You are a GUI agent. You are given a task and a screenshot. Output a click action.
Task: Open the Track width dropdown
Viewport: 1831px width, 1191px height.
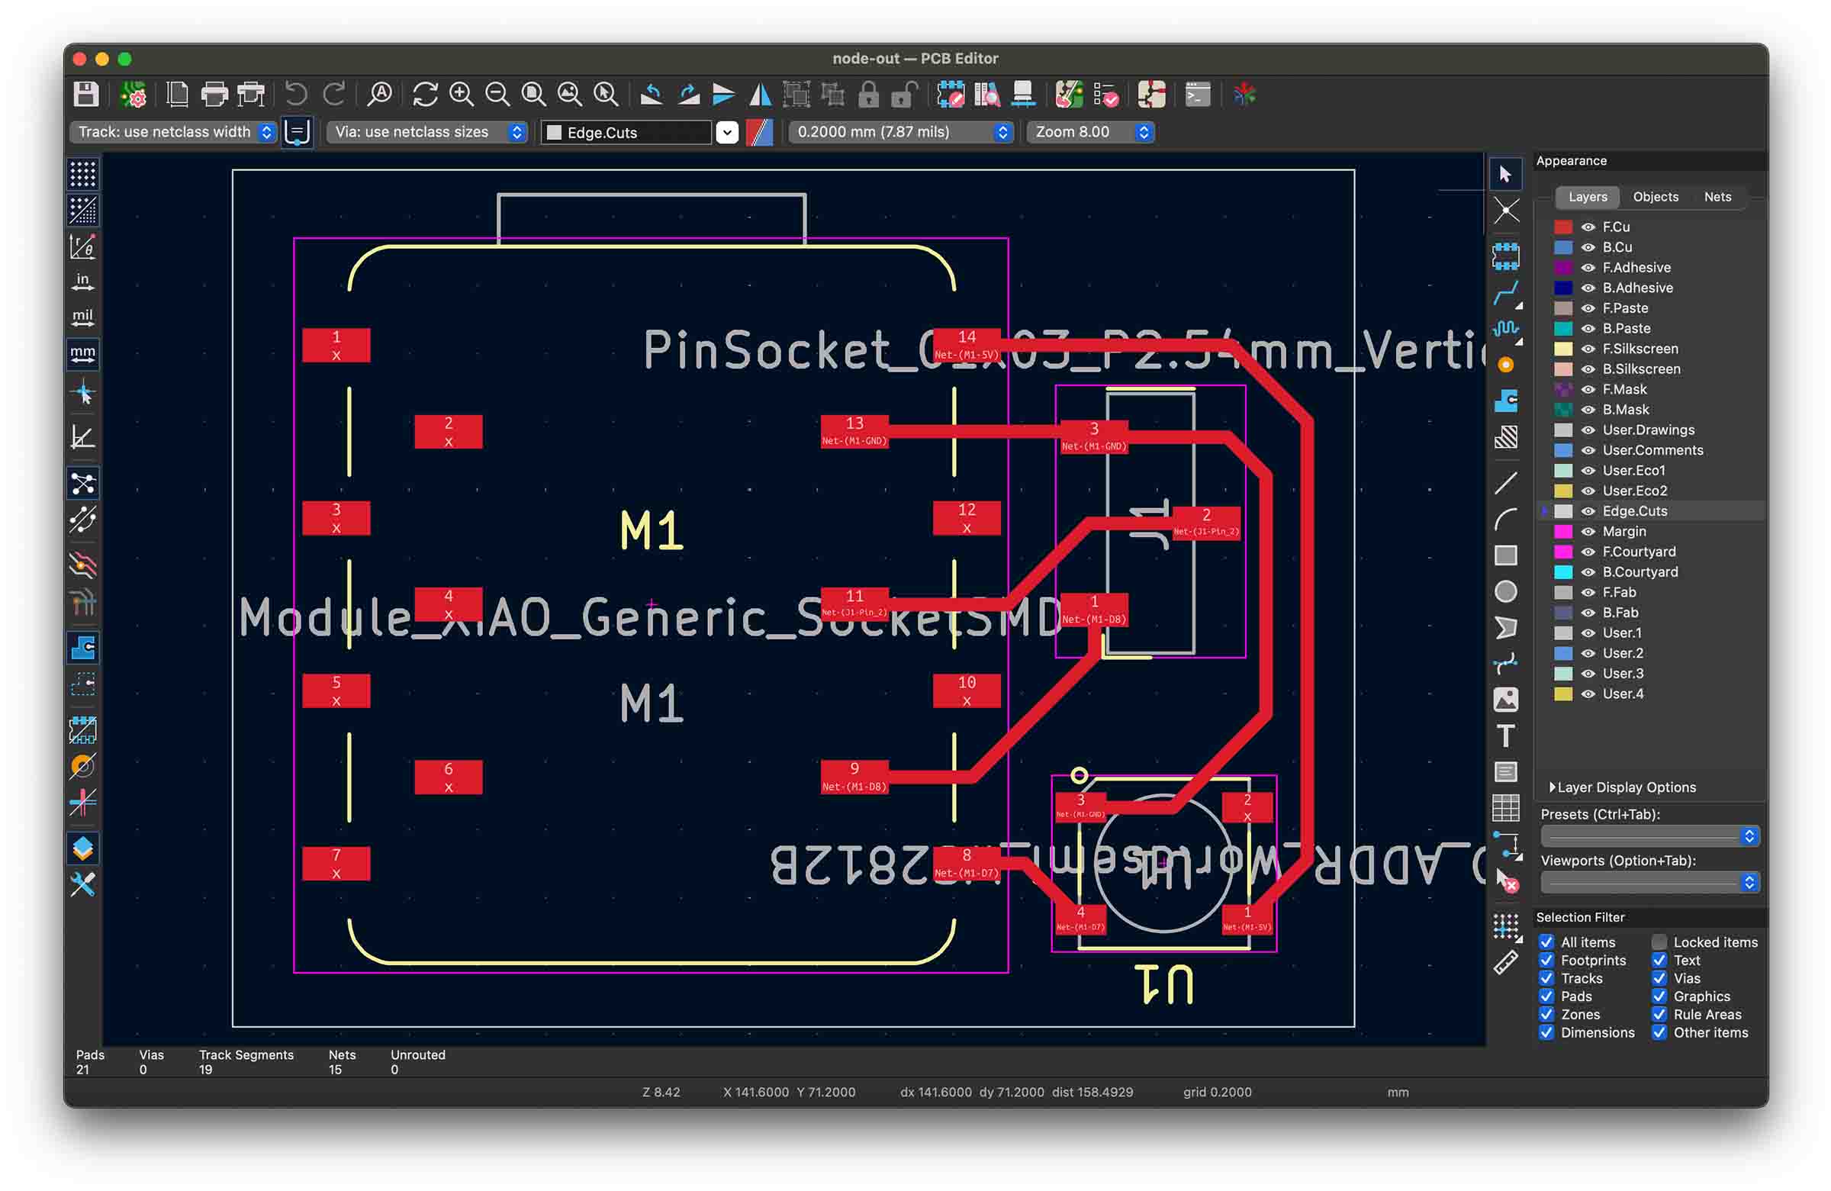pyautogui.click(x=174, y=132)
